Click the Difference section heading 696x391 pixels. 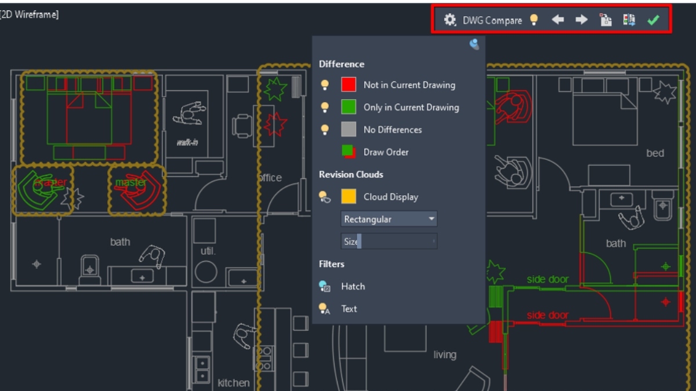(342, 64)
